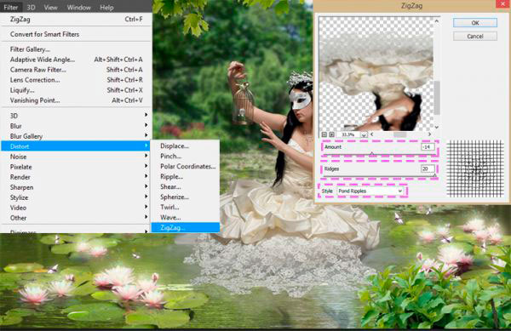Choose Pinch from Distort submenu

click(x=186, y=156)
